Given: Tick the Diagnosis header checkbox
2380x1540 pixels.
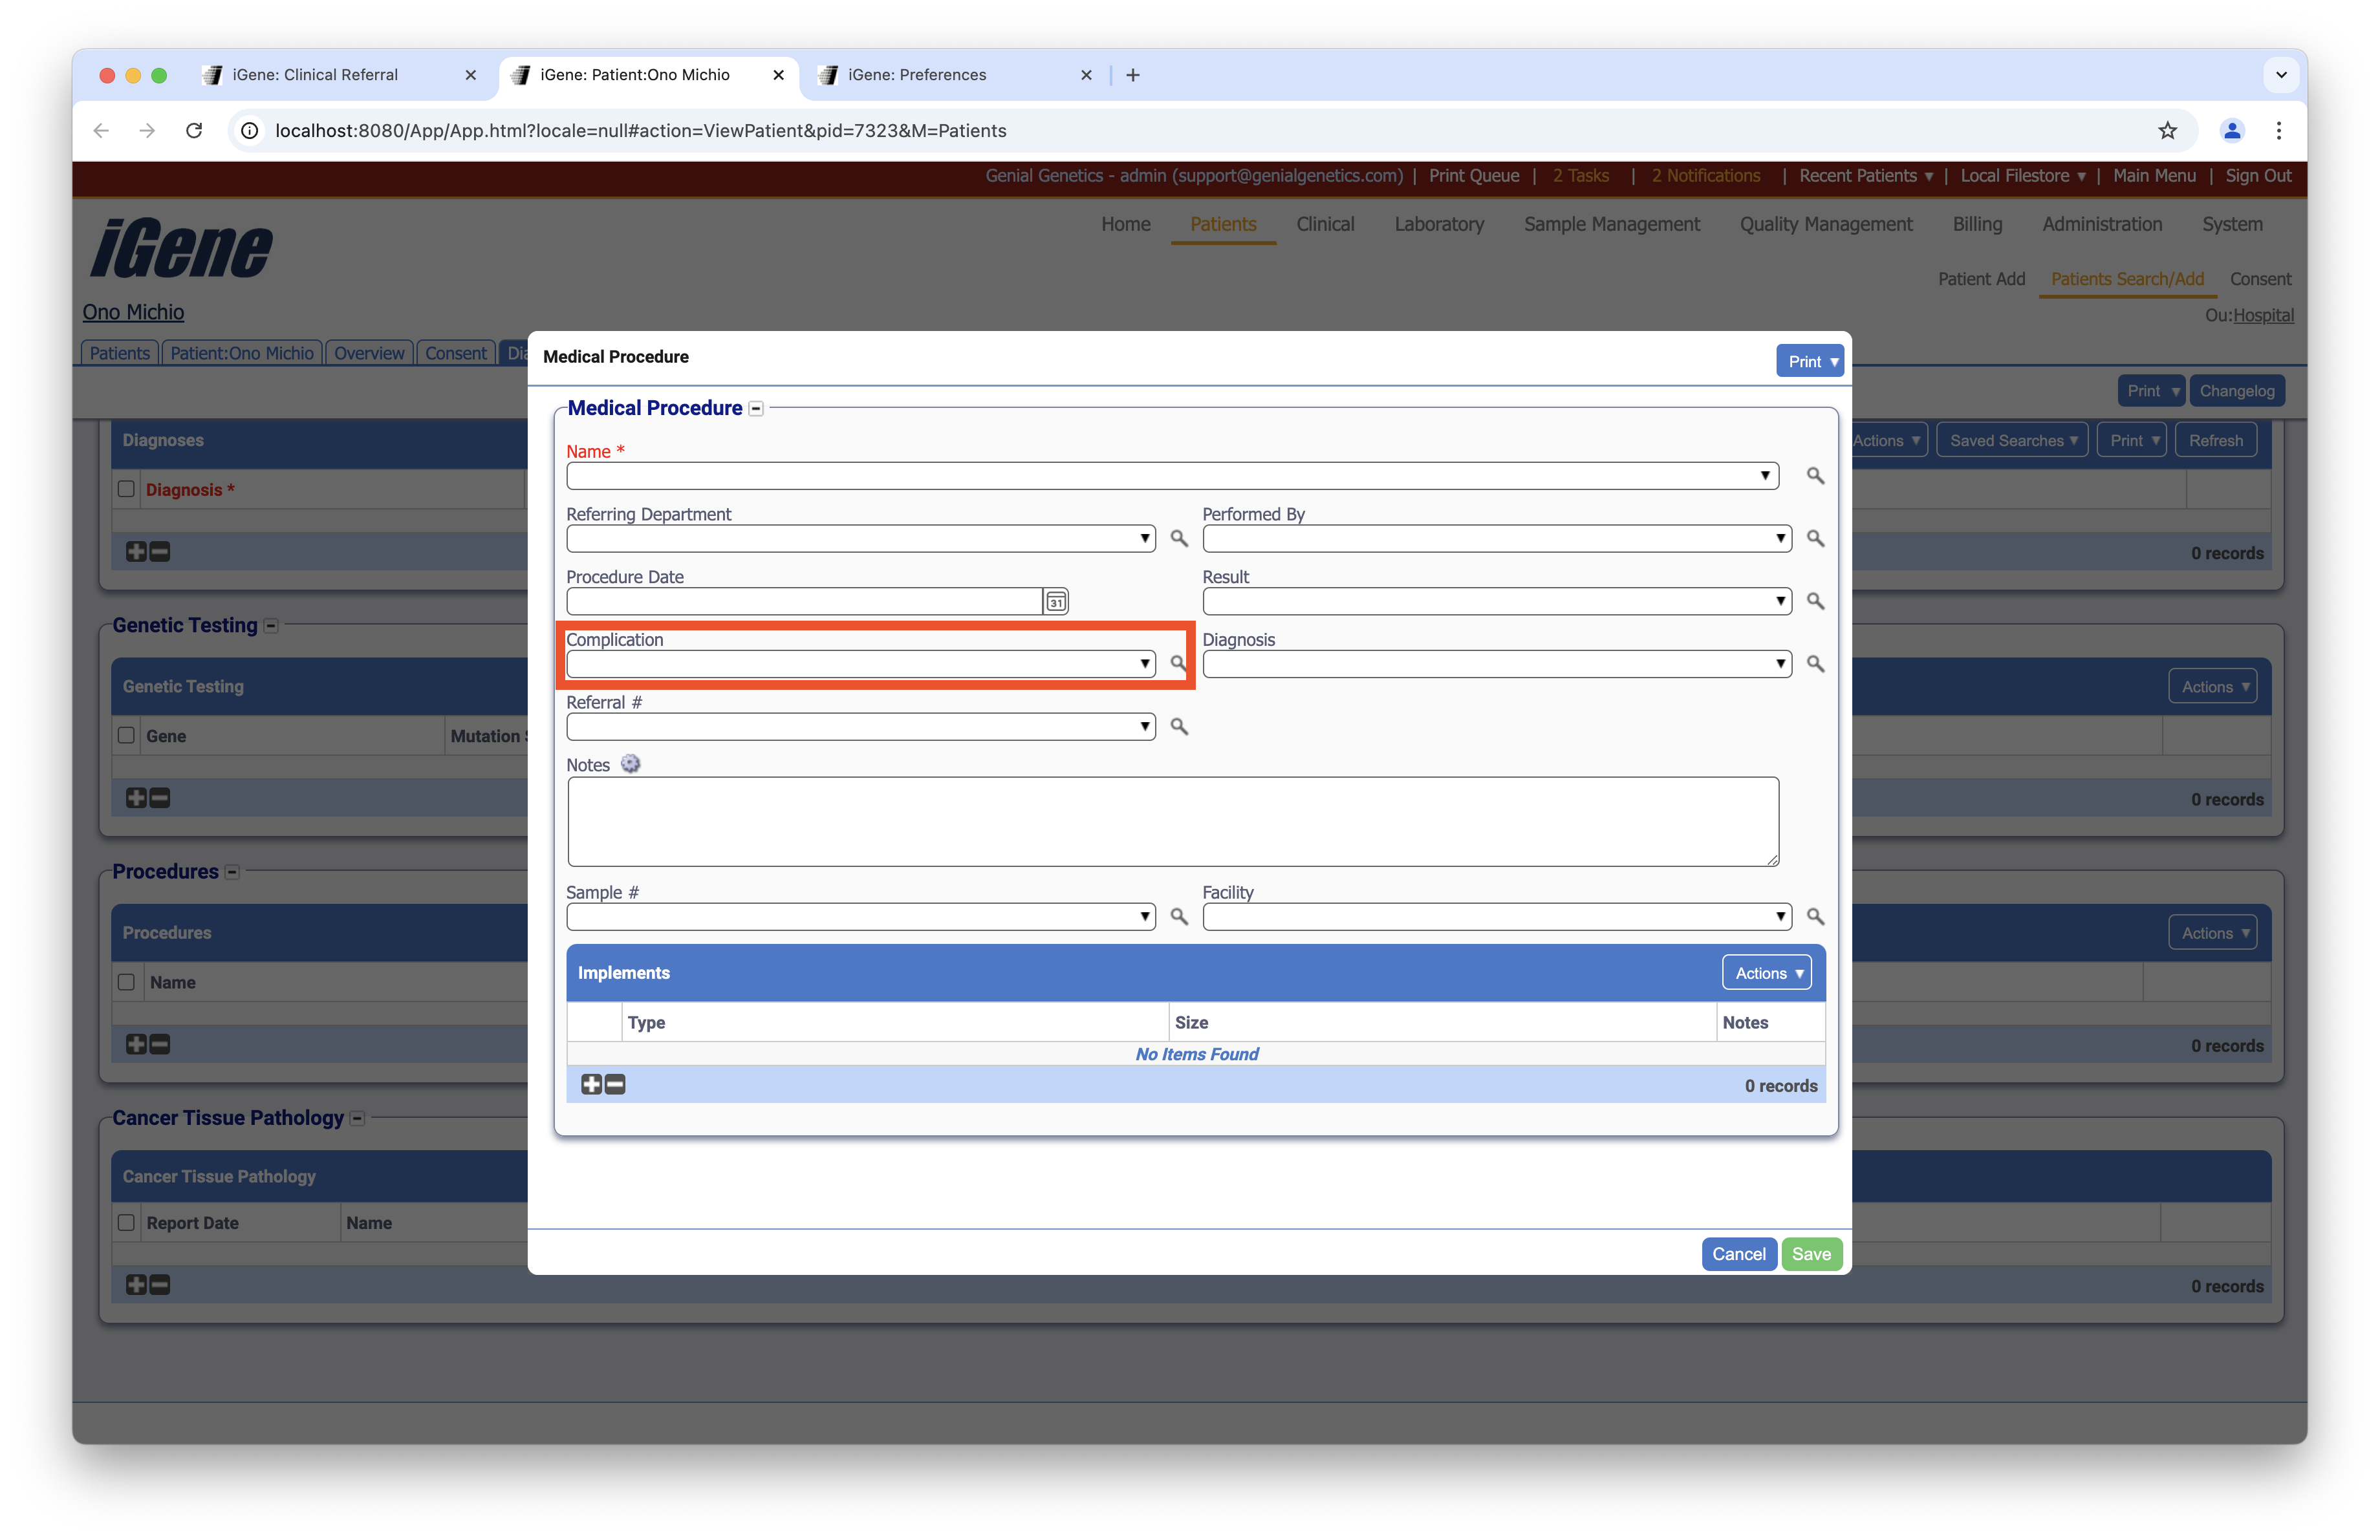Looking at the screenshot, I should pos(126,489).
